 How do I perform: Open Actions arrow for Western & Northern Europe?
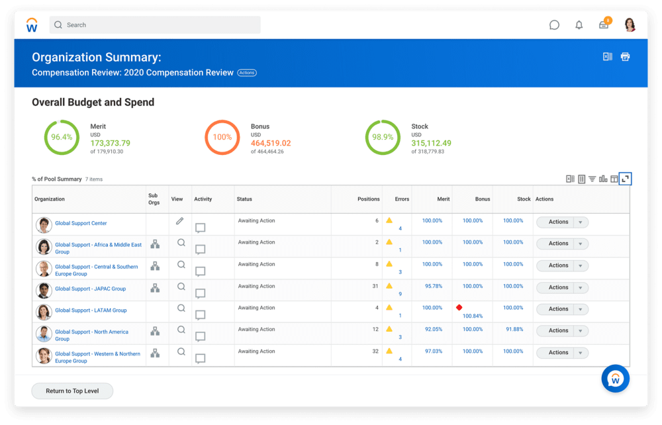(581, 353)
